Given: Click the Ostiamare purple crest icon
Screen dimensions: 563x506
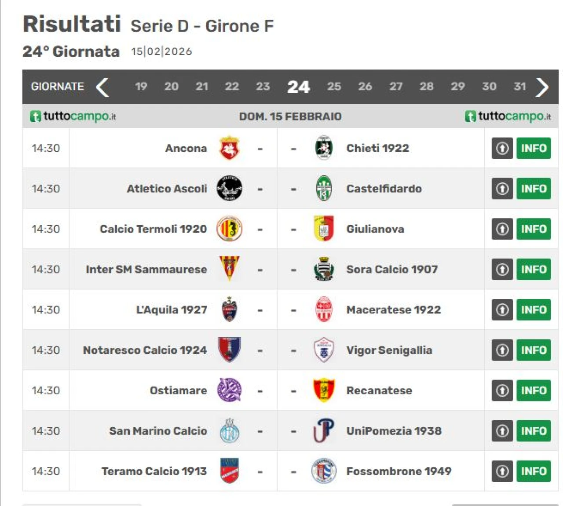Looking at the screenshot, I should point(229,390).
